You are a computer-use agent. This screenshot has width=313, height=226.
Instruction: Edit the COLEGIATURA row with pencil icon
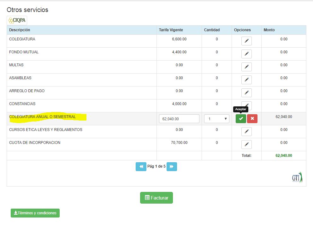246,41
